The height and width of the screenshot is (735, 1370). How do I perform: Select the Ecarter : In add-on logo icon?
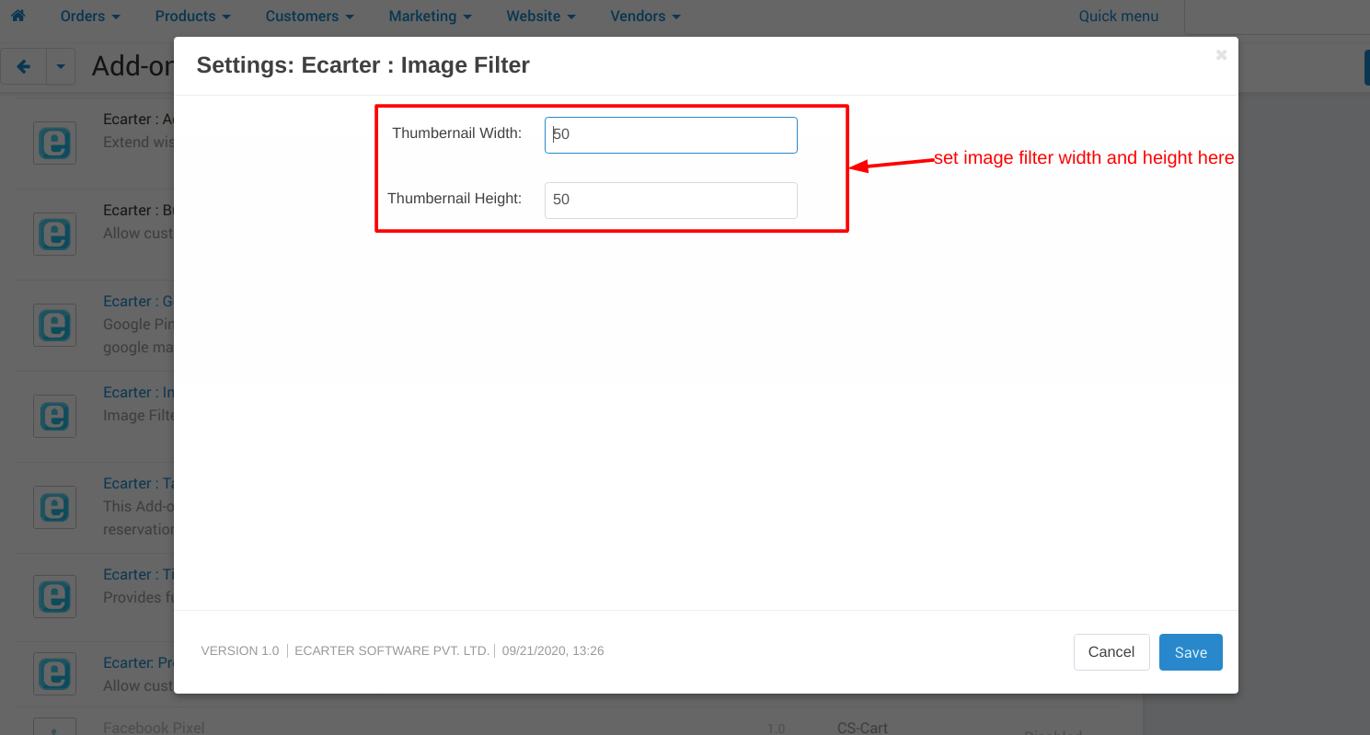click(54, 416)
